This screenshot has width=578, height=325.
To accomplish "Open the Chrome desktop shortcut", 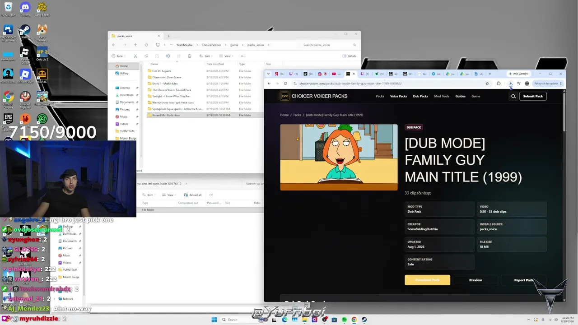I will 8,99.
